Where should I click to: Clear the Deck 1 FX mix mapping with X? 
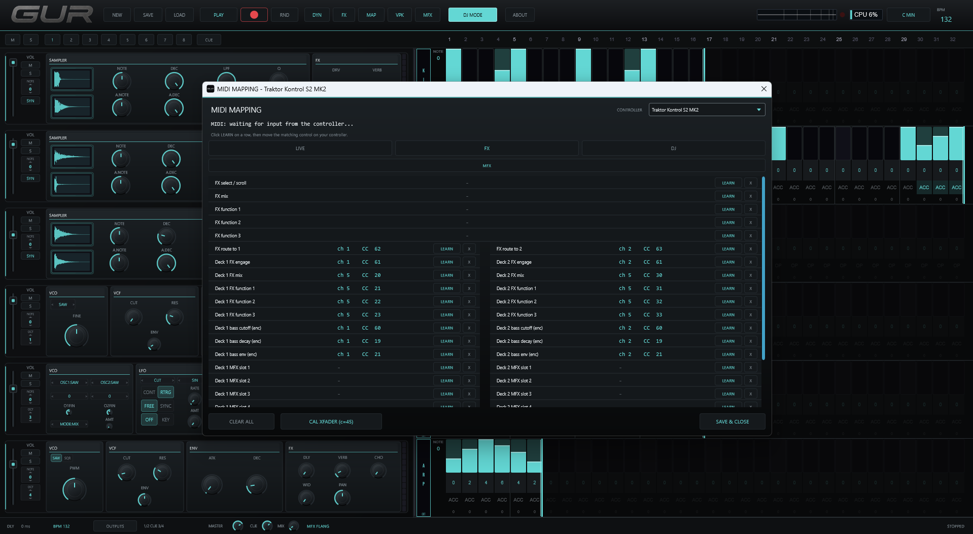tap(469, 275)
